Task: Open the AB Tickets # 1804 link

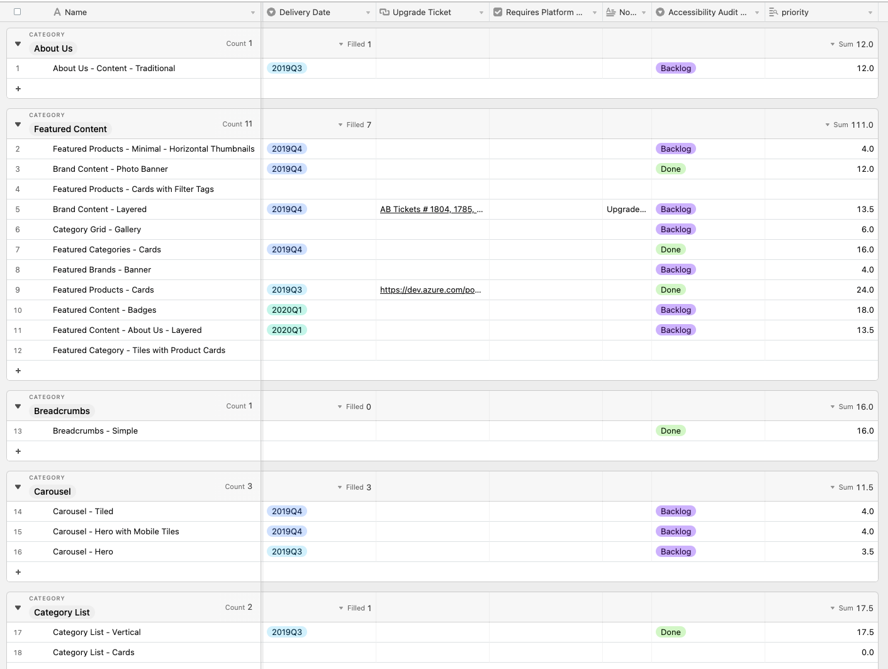Action: [432, 210]
